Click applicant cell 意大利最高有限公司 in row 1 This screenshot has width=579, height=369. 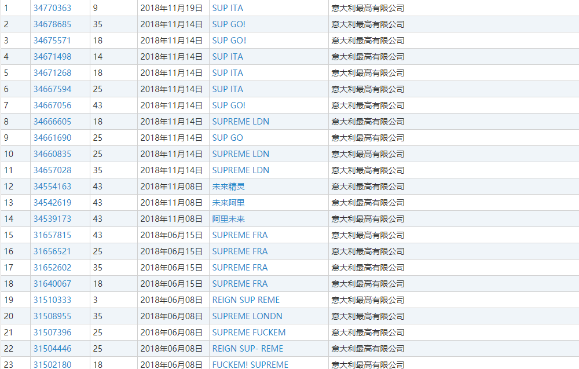tap(368, 8)
